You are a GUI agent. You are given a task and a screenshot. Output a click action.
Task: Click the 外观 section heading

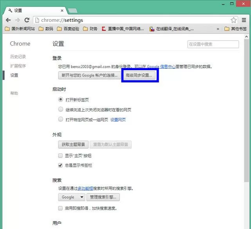(x=57, y=135)
